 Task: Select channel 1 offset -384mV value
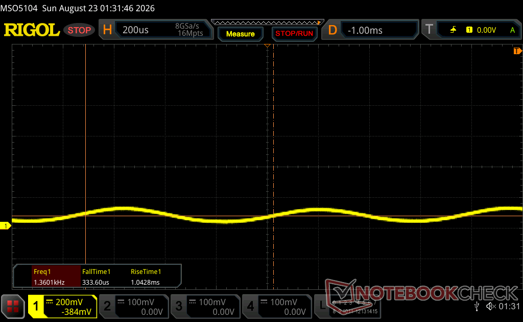(77, 312)
